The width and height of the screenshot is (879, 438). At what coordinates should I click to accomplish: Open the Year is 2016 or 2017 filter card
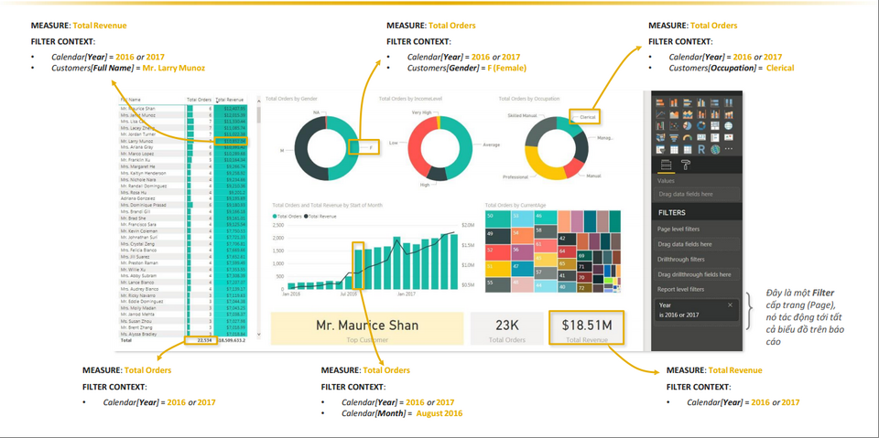click(x=693, y=309)
